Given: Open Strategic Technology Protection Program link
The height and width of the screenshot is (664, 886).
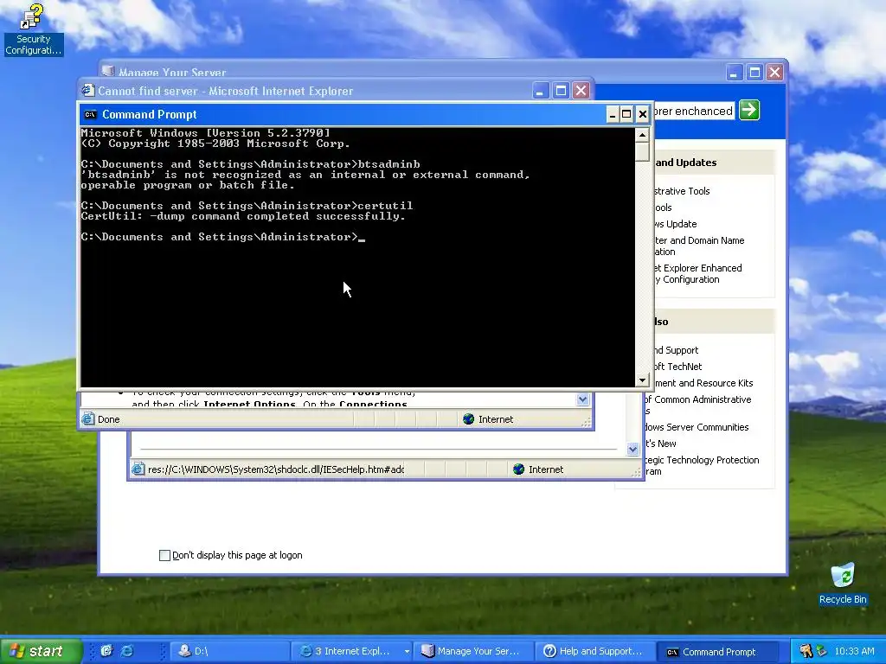Looking at the screenshot, I should coord(701,465).
